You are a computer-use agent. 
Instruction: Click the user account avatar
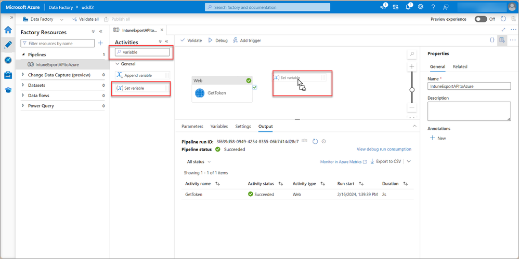click(512, 7)
